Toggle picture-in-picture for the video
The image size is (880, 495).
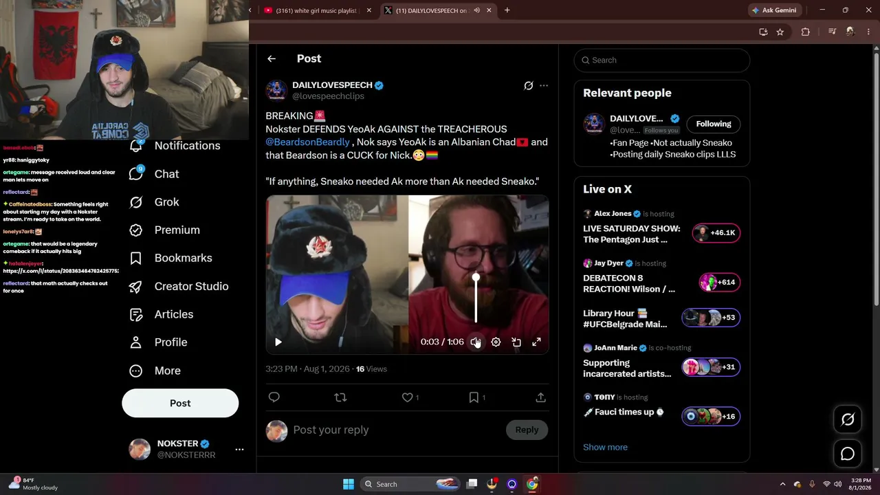(x=516, y=342)
